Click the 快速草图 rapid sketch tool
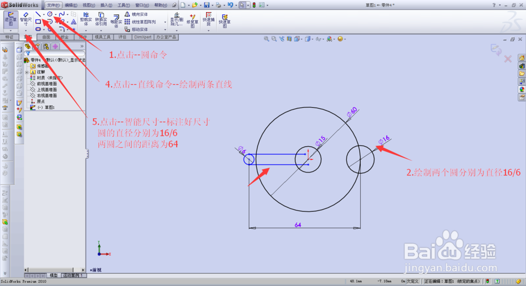 click(225, 21)
